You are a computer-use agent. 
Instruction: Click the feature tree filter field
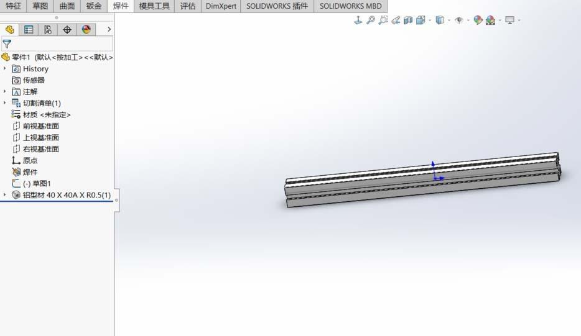(57, 43)
